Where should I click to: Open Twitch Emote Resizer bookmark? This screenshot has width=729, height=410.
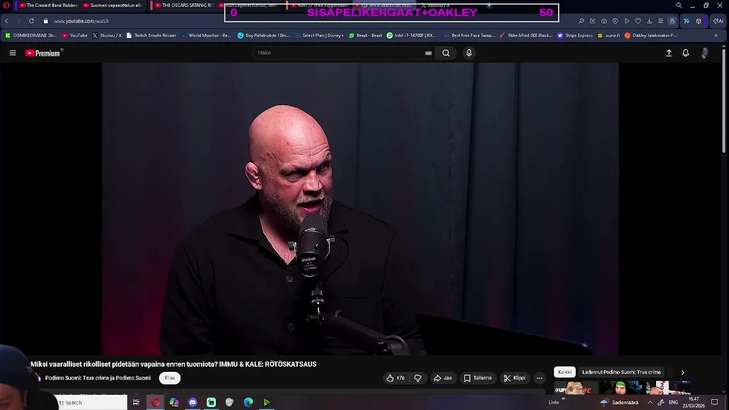pos(151,35)
